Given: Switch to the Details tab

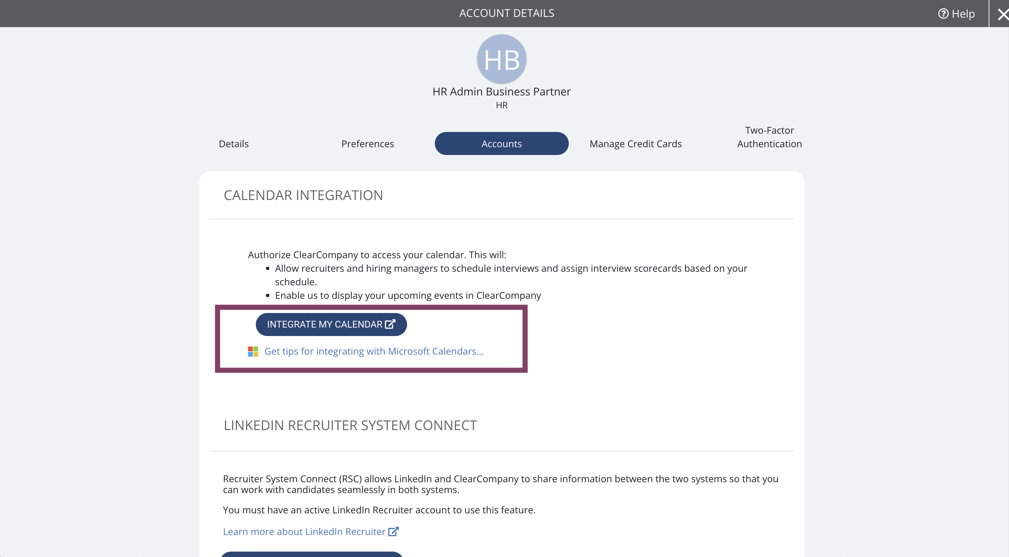Looking at the screenshot, I should 233,144.
